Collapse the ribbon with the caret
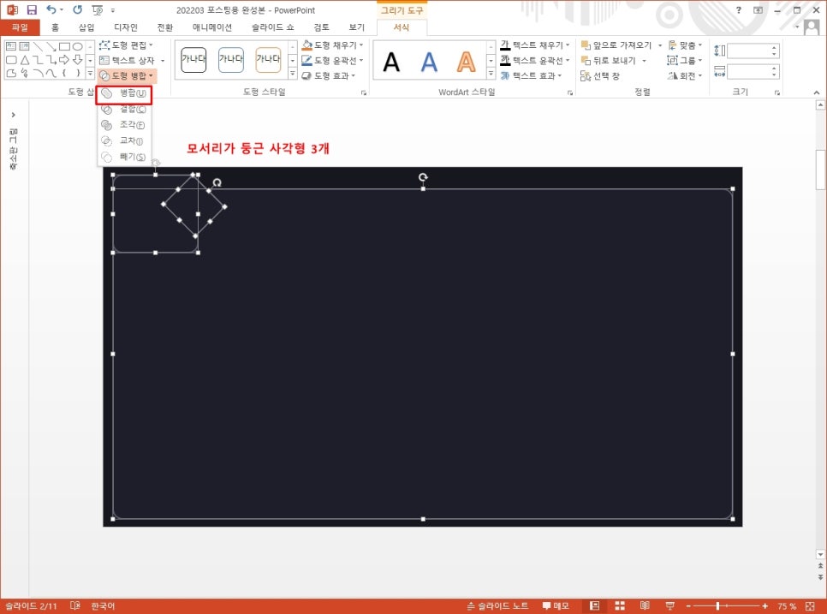Image resolution: width=827 pixels, height=614 pixels. [817, 92]
